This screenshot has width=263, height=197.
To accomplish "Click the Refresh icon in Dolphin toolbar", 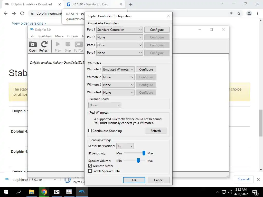I will 44,47.
